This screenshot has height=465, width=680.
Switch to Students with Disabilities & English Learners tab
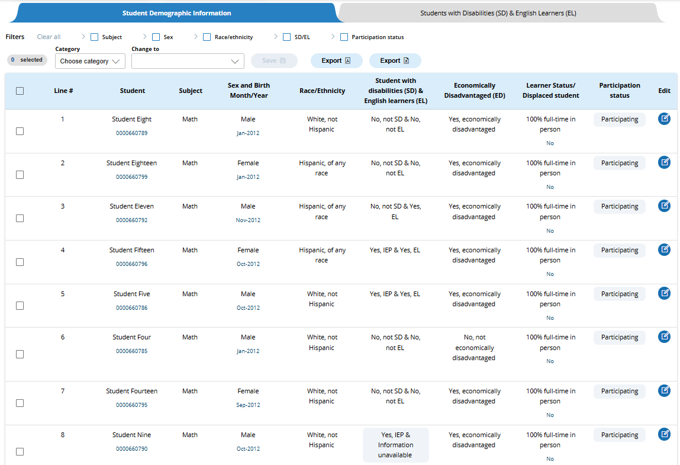pos(498,13)
